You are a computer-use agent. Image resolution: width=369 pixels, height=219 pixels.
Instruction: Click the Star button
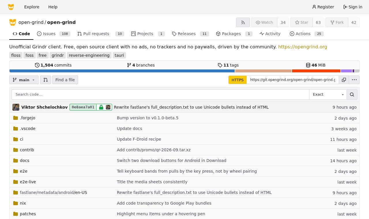[302, 22]
